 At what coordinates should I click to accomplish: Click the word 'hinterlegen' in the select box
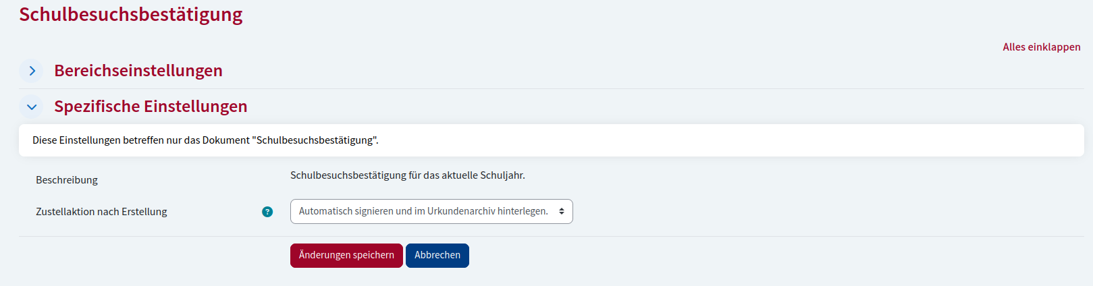coord(522,212)
